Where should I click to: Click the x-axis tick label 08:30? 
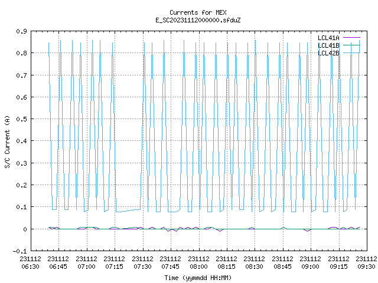click(x=255, y=266)
